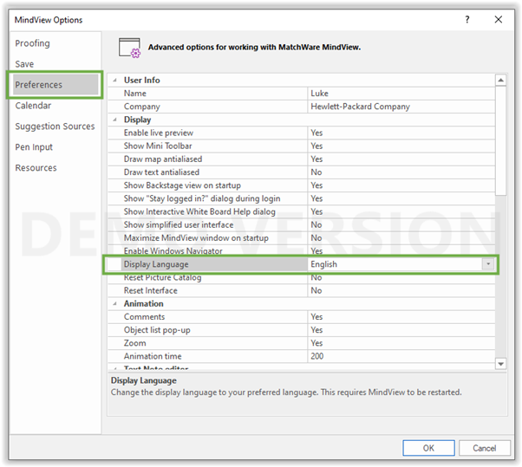The width and height of the screenshot is (522, 467).
Task: Click the English language value
Action: 324,264
